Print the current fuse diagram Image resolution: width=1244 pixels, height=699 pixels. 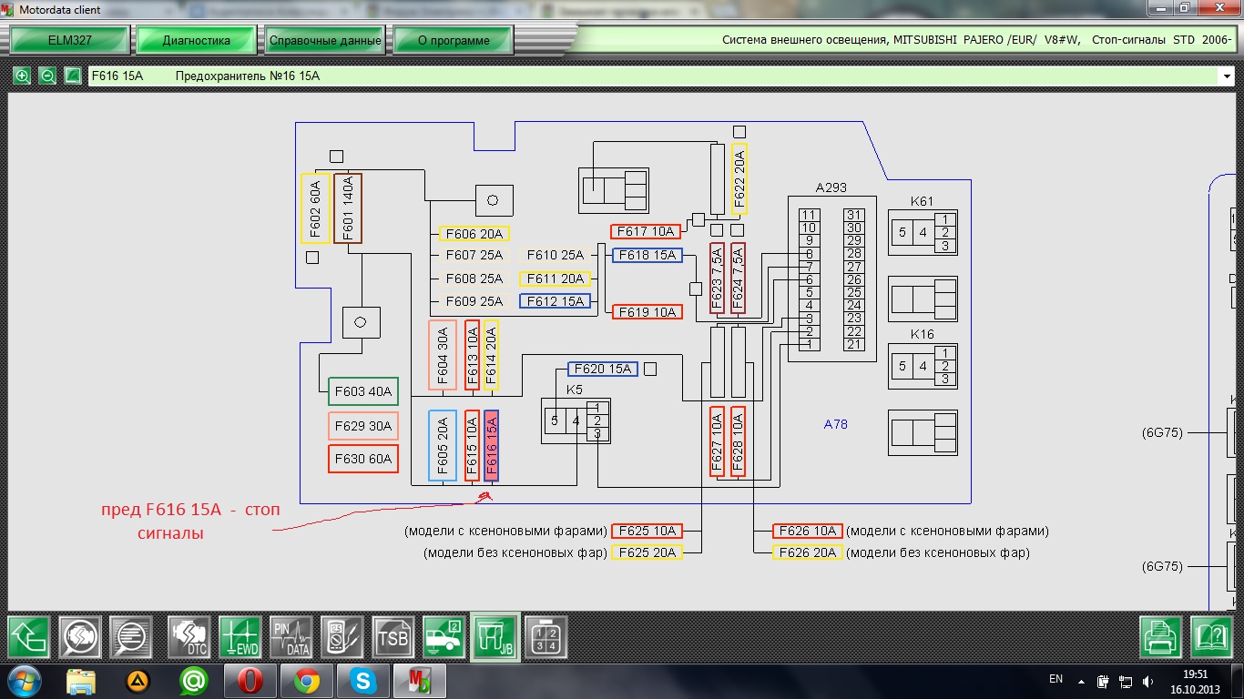click(1162, 637)
